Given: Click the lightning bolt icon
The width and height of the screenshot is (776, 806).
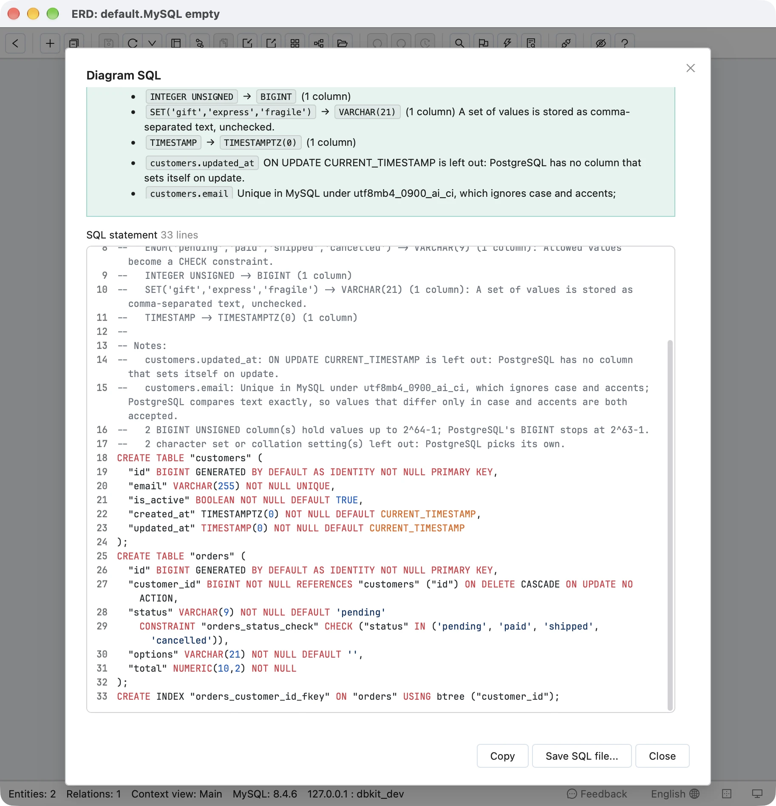Looking at the screenshot, I should point(507,43).
